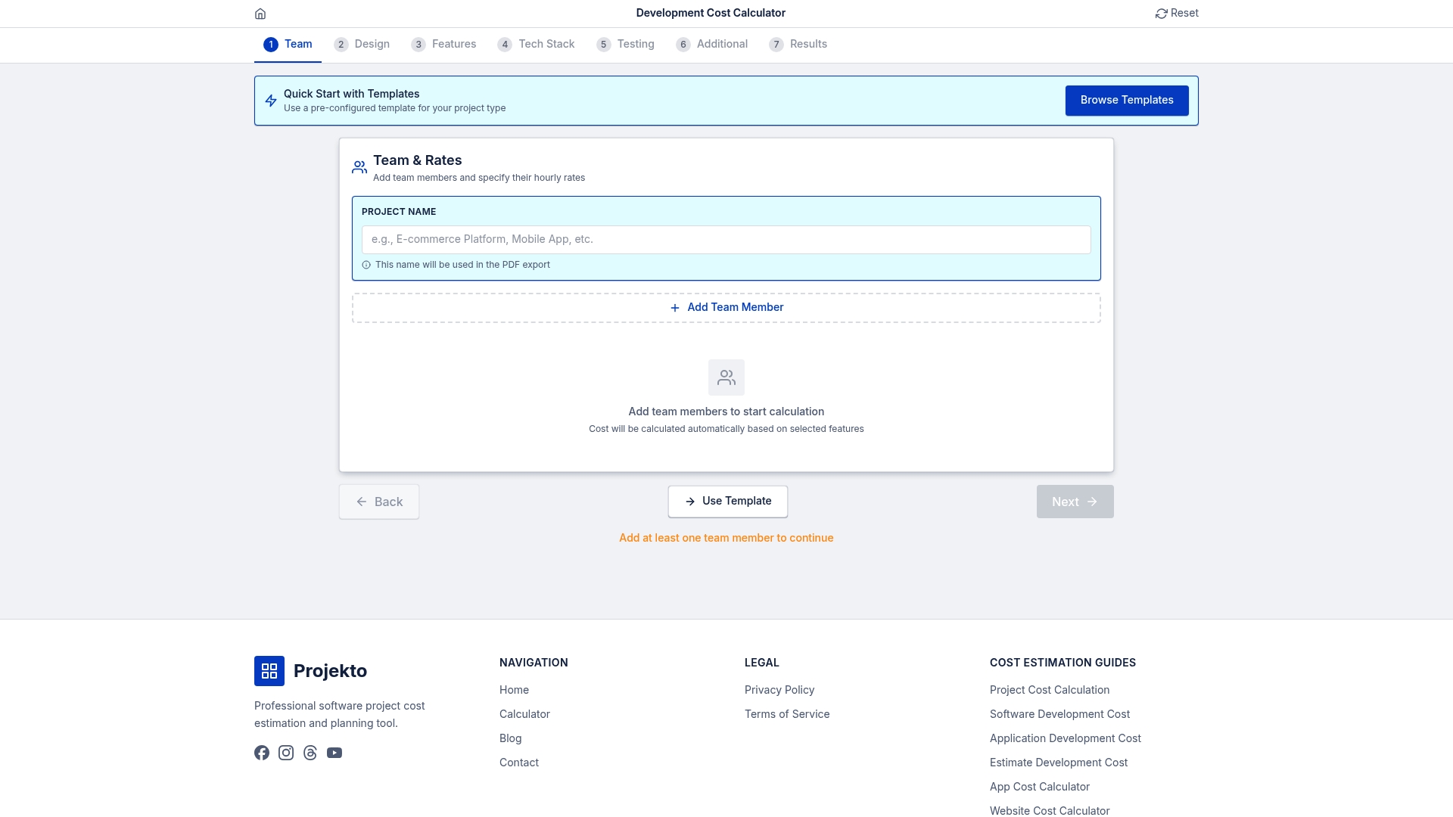
Task: Open the Instagram social icon
Action: (286, 752)
